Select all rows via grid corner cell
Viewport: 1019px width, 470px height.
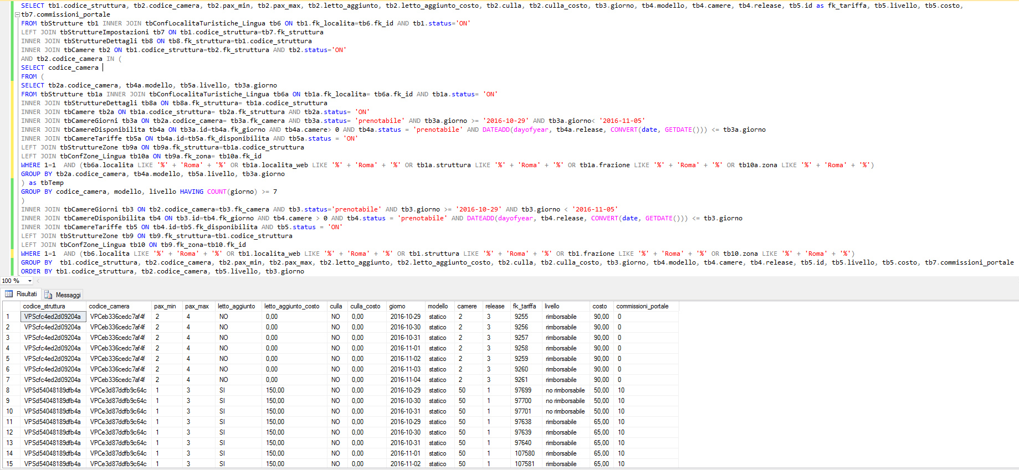[12, 306]
